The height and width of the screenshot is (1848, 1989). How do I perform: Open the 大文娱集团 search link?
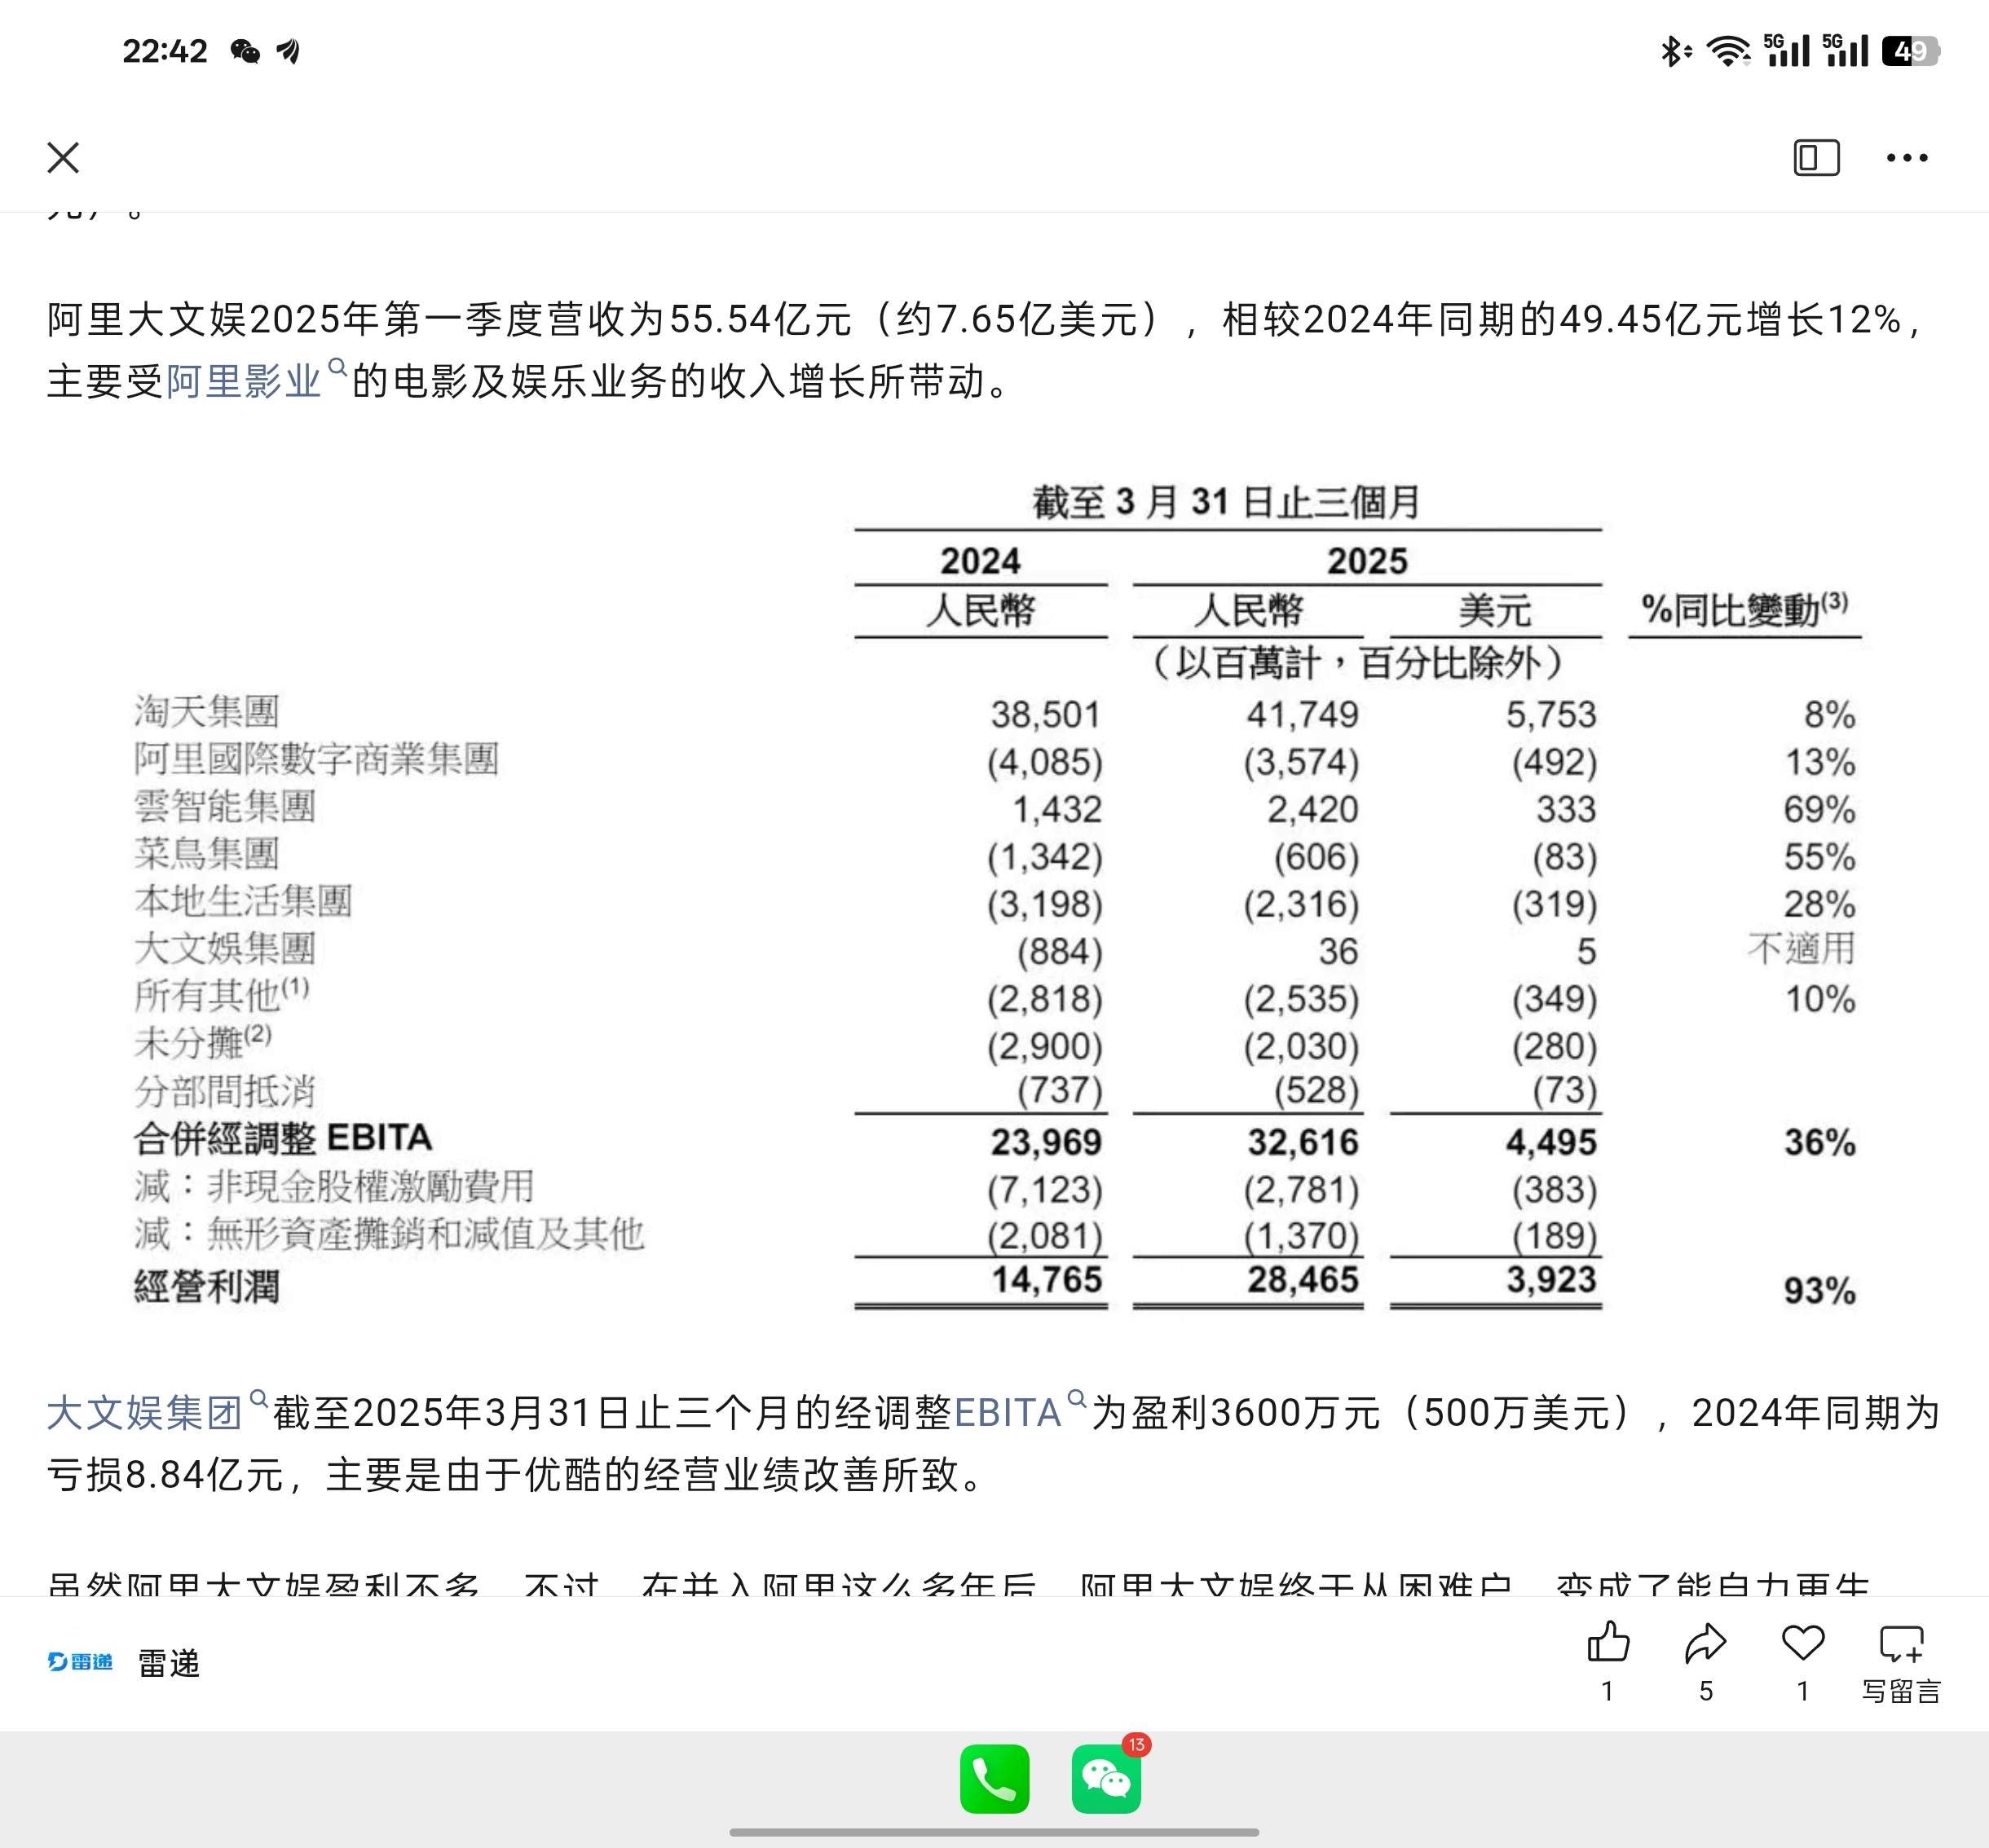pos(157,1411)
